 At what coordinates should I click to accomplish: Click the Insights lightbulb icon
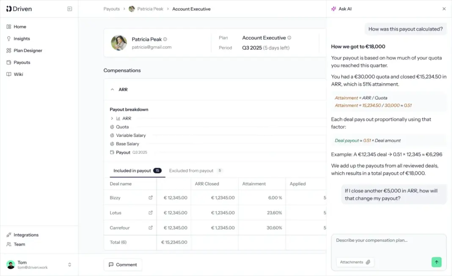pyautogui.click(x=8, y=38)
